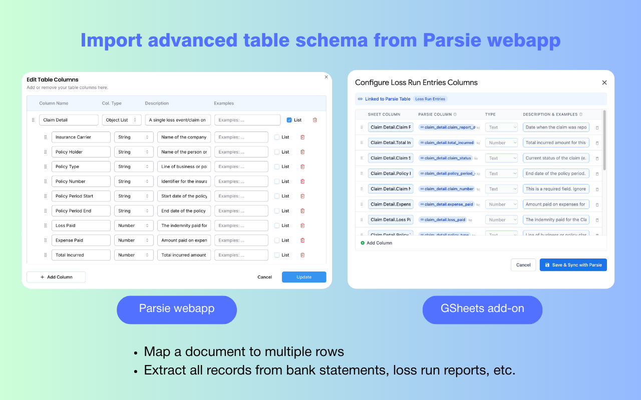Open the String type dropdown for Policy Holder
This screenshot has height=400, width=641.
click(134, 152)
